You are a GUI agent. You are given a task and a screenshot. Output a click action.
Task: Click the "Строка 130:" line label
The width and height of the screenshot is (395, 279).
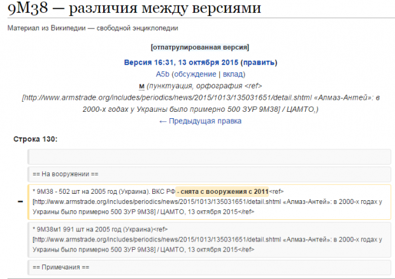coord(35,139)
